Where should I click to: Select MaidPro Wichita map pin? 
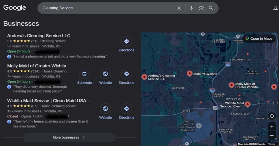pos(190,73)
